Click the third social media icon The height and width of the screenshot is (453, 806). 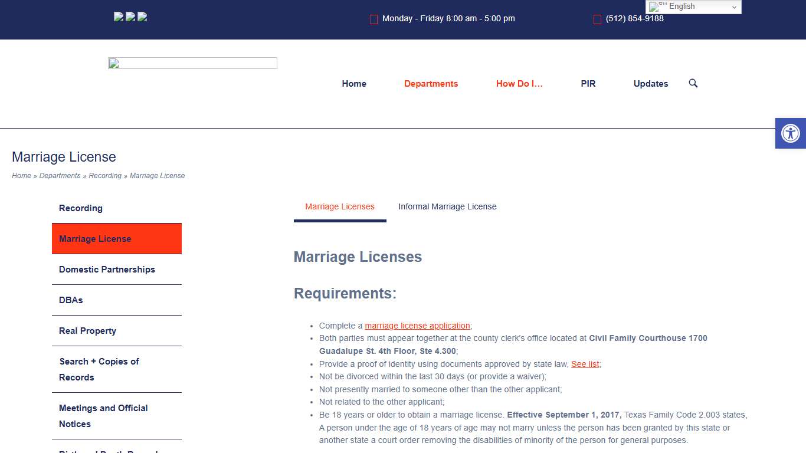[x=142, y=17]
